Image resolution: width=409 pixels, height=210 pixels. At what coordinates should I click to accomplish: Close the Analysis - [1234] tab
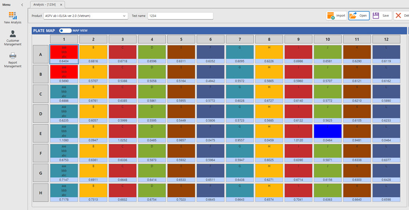62,4
